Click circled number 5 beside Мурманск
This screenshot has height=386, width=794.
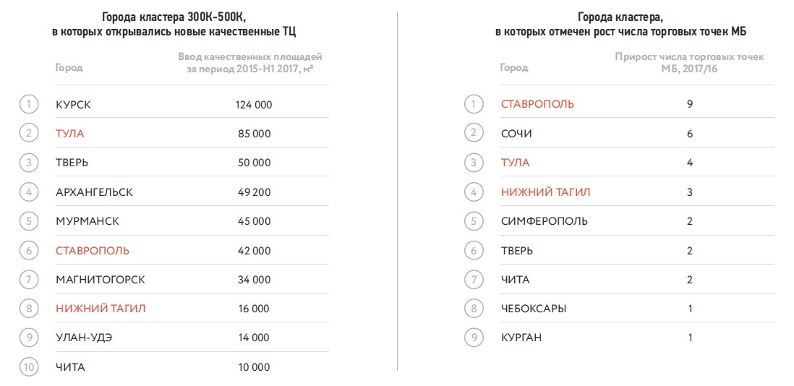(29, 221)
